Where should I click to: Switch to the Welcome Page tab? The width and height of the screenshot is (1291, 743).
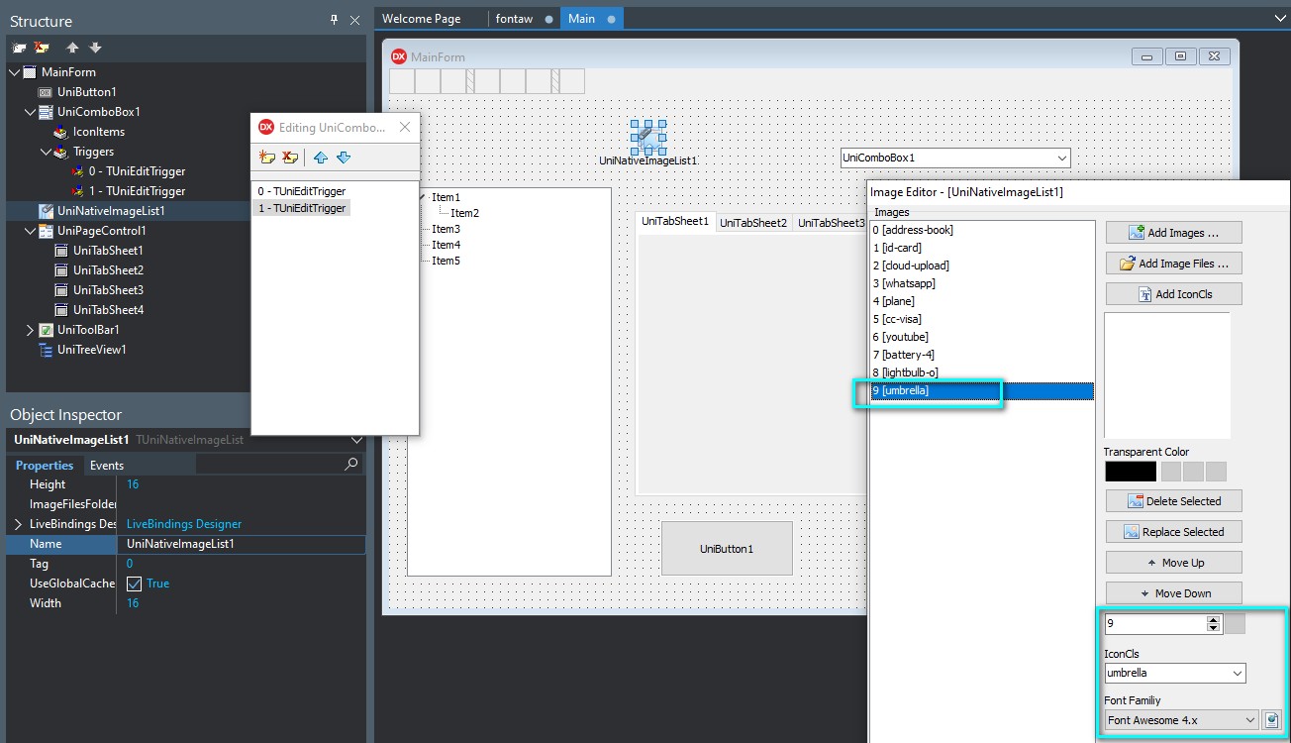coord(421,19)
